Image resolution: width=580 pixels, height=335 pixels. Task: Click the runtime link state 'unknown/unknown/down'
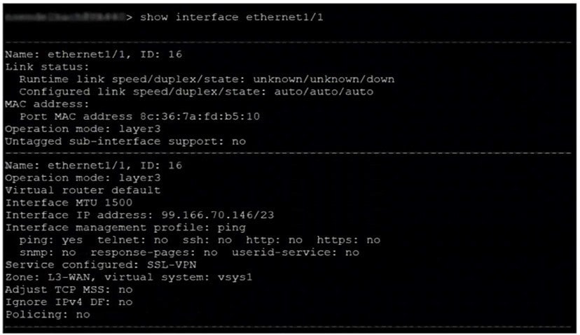pos(324,80)
